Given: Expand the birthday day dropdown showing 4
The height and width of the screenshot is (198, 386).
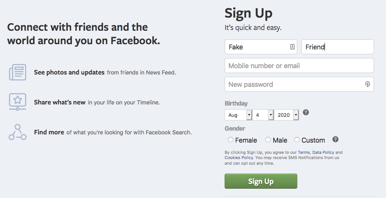Looking at the screenshot, I should (x=263, y=115).
